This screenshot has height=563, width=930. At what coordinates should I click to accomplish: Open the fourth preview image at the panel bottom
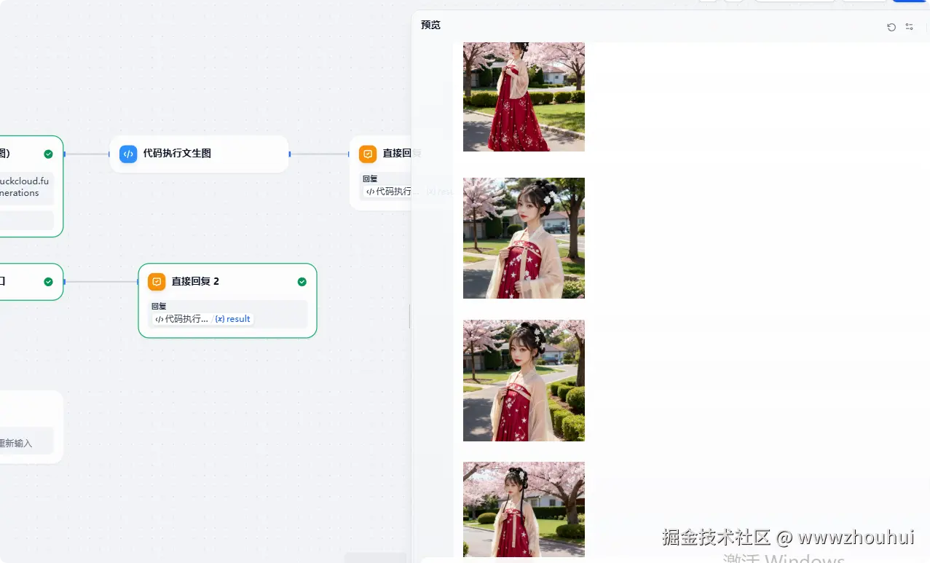[524, 510]
